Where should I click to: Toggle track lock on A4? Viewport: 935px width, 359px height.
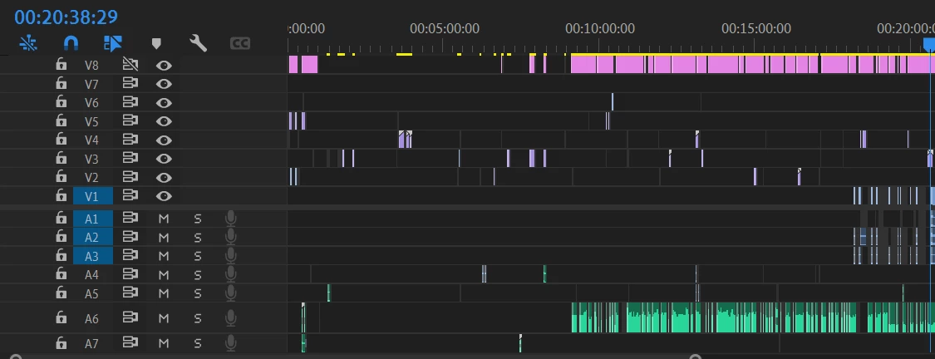coord(61,273)
